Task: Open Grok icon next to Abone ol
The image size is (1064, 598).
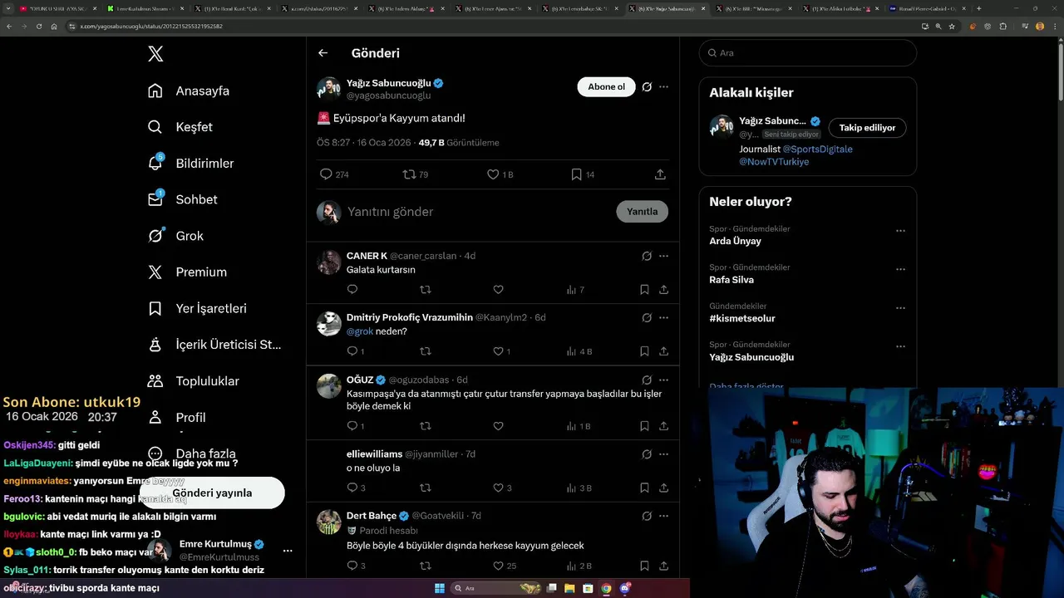Action: click(647, 86)
